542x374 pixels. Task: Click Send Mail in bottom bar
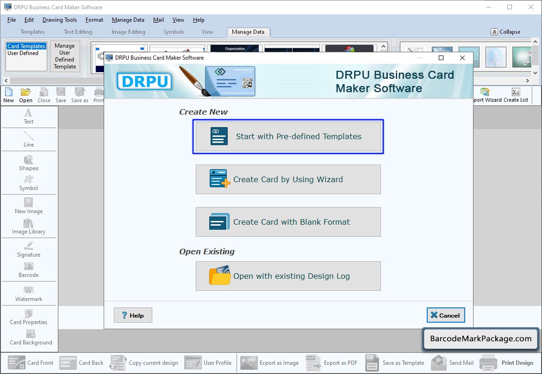click(x=453, y=362)
